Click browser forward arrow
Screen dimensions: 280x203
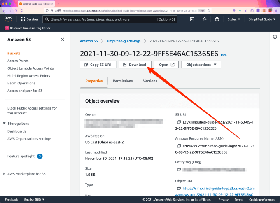(x=10, y=11)
